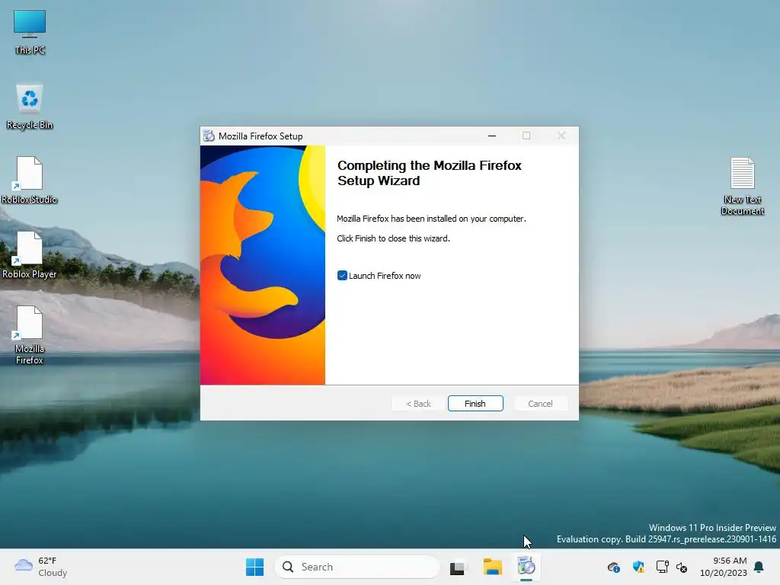Click the OneDrive cloud tray icon
Image resolution: width=780 pixels, height=585 pixels.
tap(614, 567)
